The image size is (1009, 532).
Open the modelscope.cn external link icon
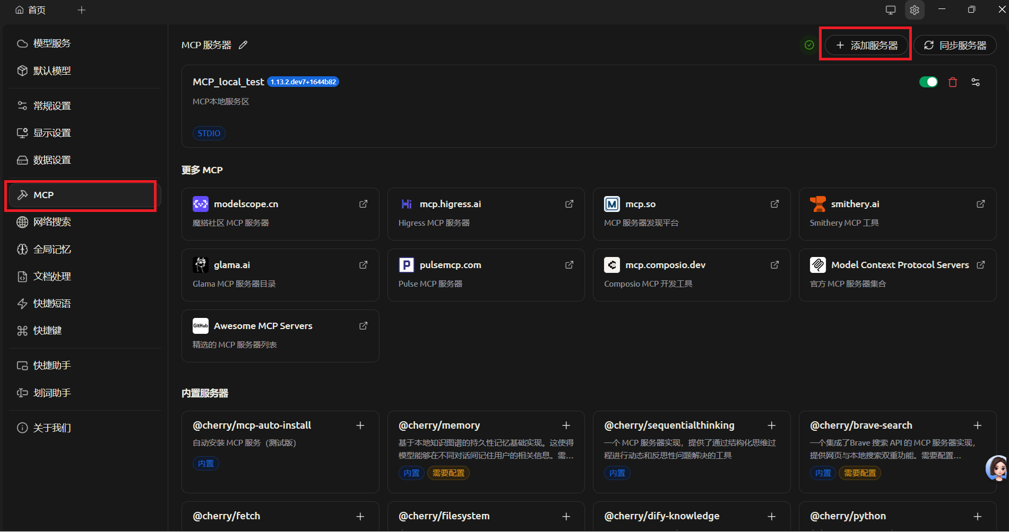point(364,204)
